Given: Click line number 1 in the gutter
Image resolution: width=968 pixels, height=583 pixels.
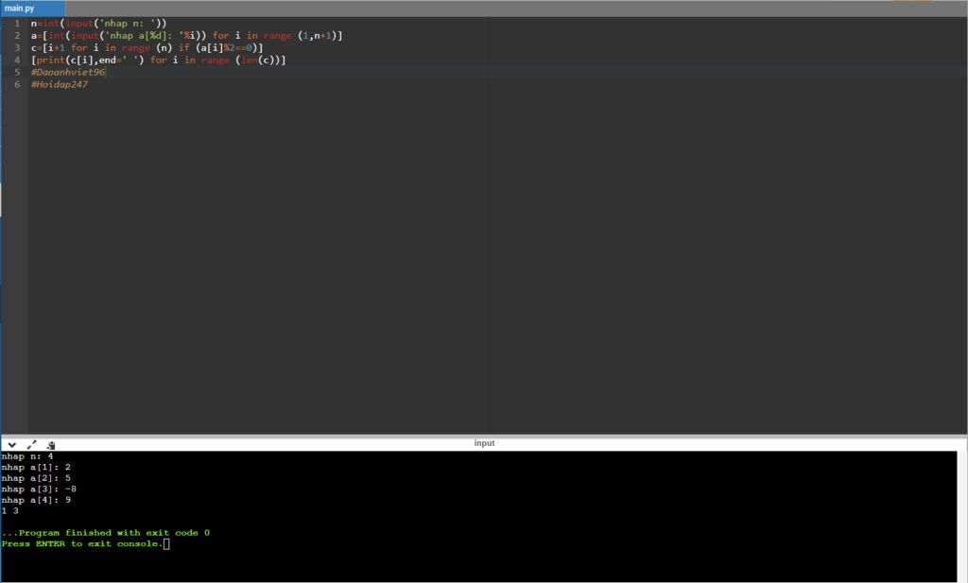Looking at the screenshot, I should (17, 23).
